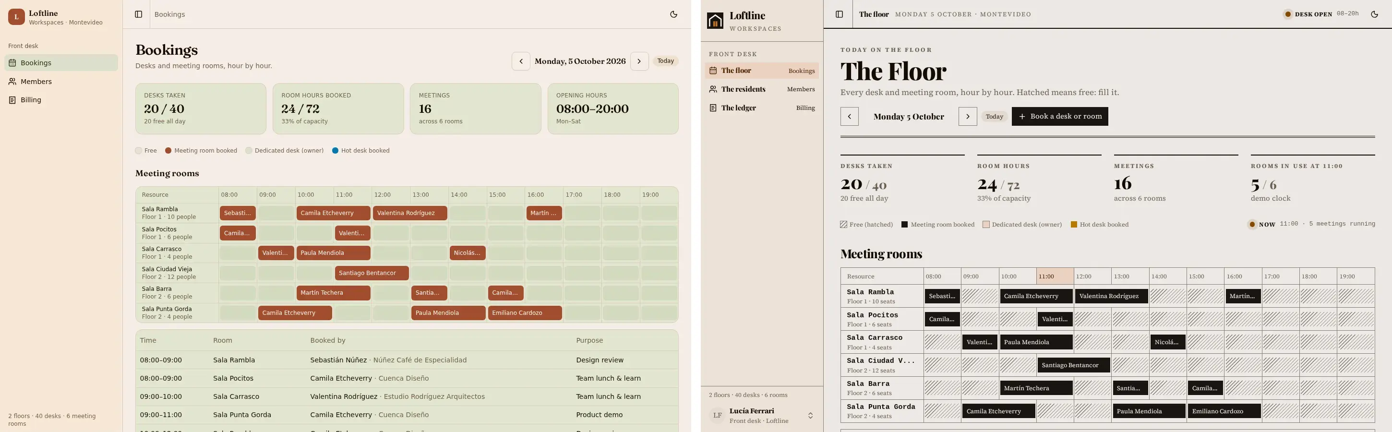Open Santiago Bentancor booking in The Floor window
This screenshot has height=432, width=1392.
[x=1074, y=365]
